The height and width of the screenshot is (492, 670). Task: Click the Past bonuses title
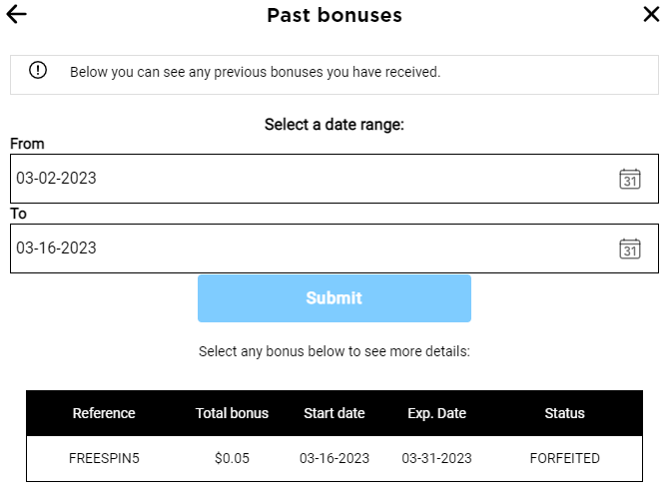335,15
